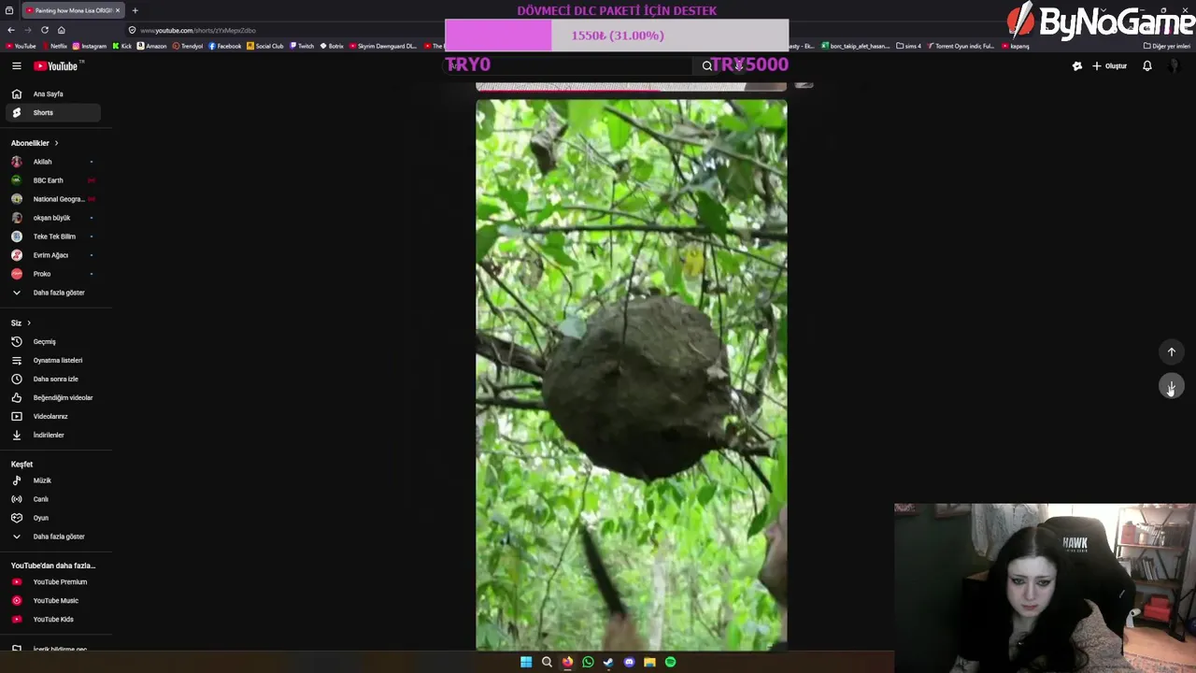Viewport: 1196px width, 673px height.
Task: Go to next Short with down arrow
Action: tap(1171, 386)
